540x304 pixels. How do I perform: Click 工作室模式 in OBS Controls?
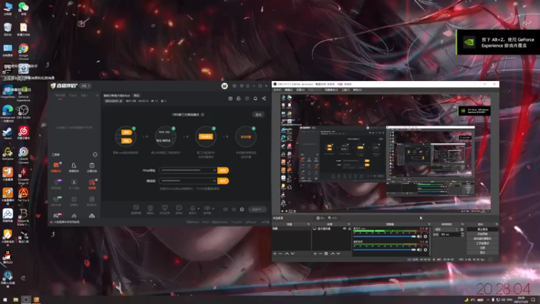coord(483,243)
